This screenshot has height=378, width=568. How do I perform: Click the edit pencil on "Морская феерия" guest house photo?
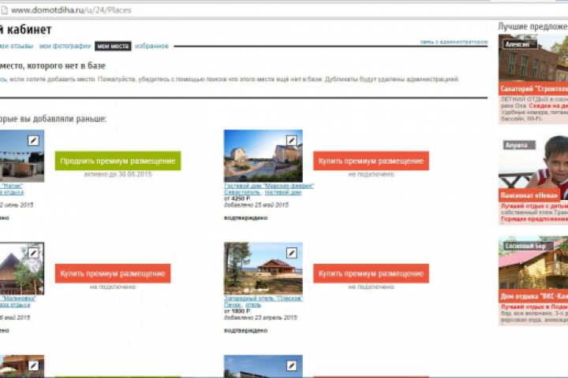click(x=292, y=140)
